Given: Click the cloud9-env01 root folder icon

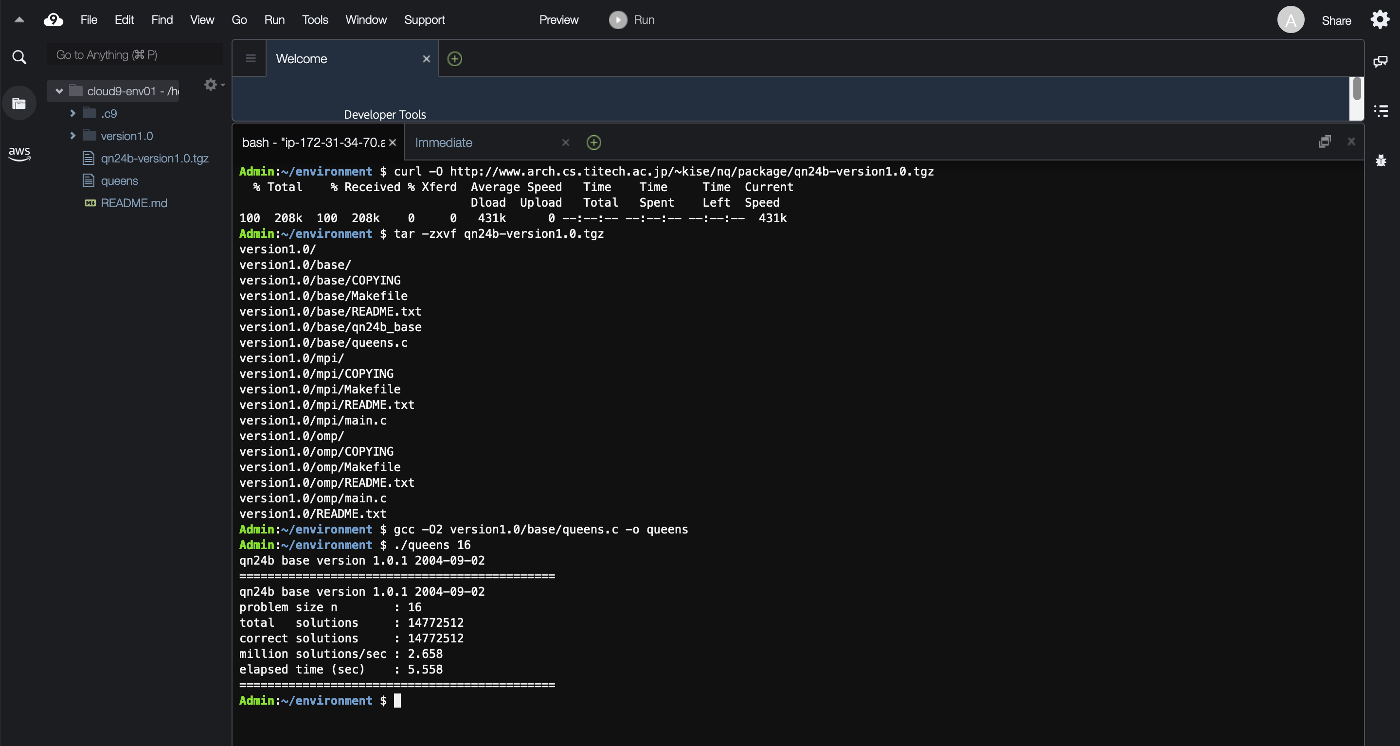Looking at the screenshot, I should pos(75,91).
